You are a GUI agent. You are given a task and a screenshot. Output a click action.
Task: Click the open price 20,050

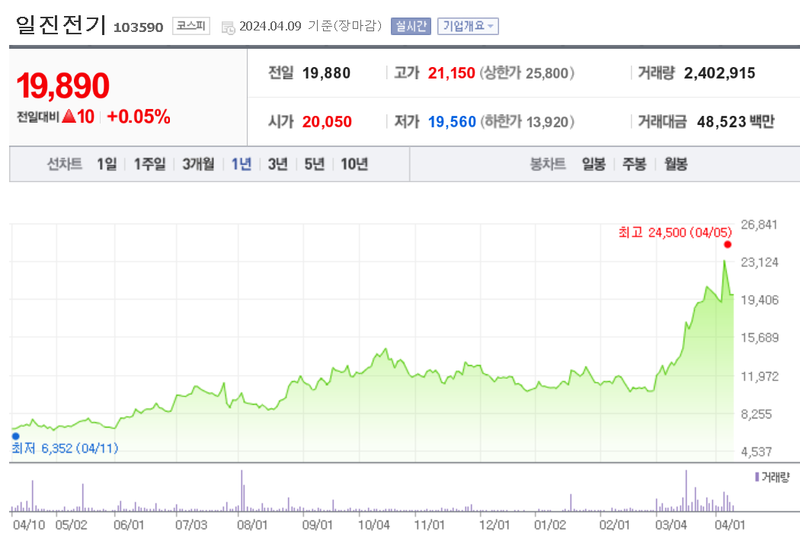pyautogui.click(x=327, y=122)
